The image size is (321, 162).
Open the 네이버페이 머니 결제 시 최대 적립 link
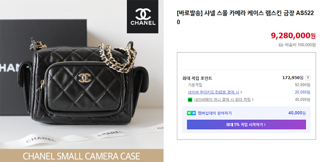(222, 99)
